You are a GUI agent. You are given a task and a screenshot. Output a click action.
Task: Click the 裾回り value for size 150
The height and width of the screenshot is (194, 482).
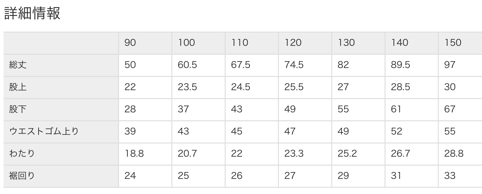click(x=450, y=176)
